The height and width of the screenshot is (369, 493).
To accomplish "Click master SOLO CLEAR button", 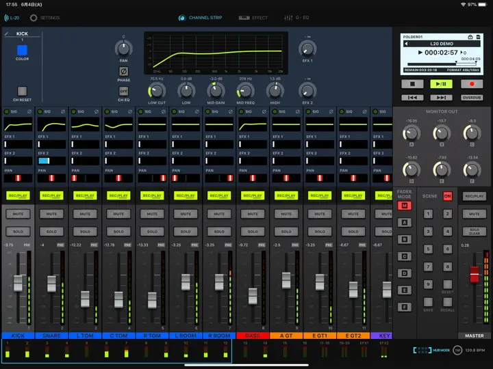I will pyautogui.click(x=474, y=232).
